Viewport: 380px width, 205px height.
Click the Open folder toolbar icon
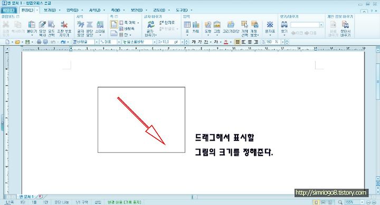[17, 42]
